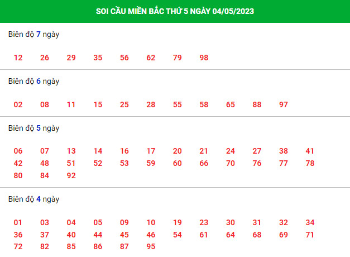Click number 98 in 7-day row
The height and width of the screenshot is (257, 350).
tap(204, 58)
